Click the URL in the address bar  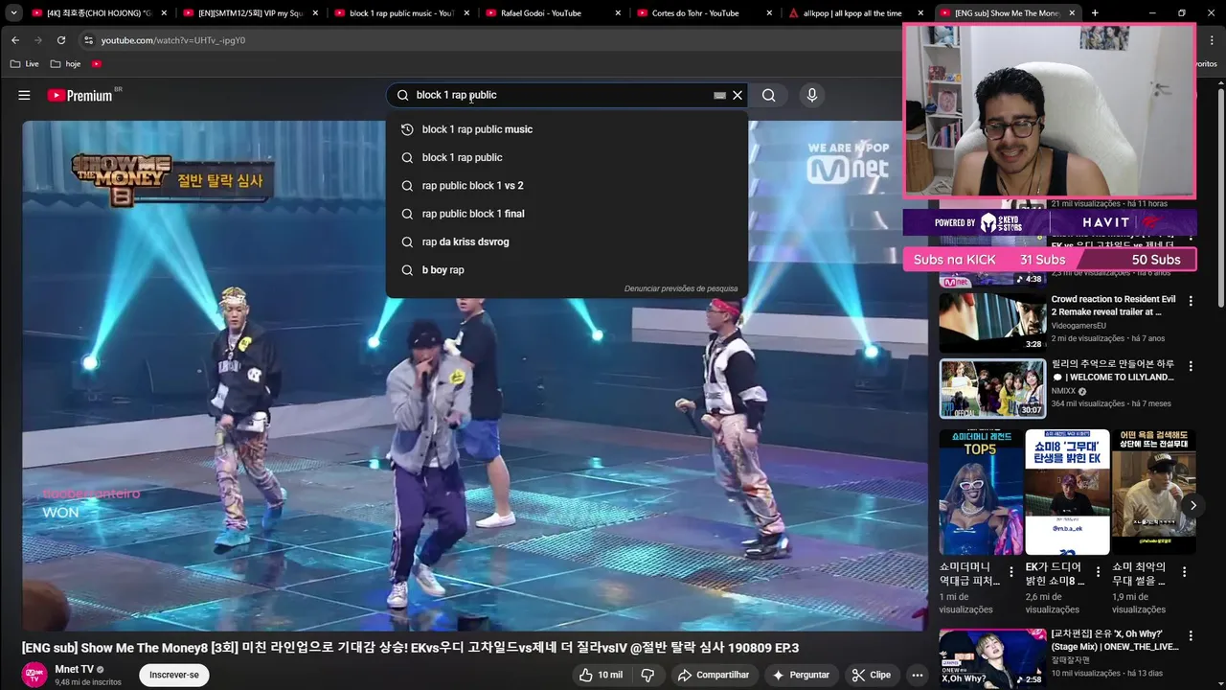pyautogui.click(x=173, y=40)
